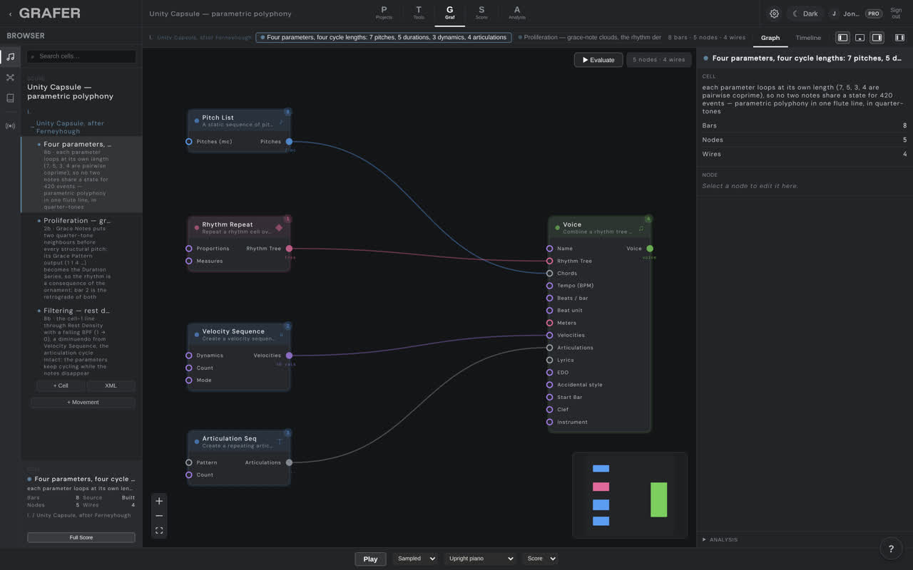Screen dimensions: 913x570
Task: Open the Sampled dropdown
Action: point(415,559)
